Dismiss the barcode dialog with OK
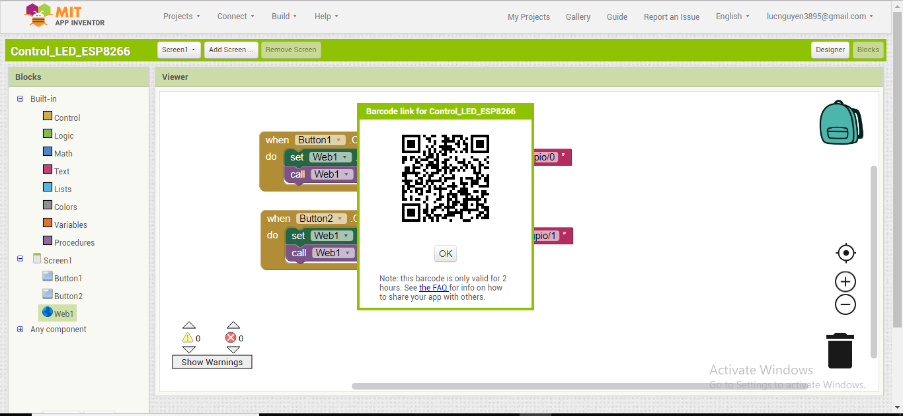 click(446, 254)
